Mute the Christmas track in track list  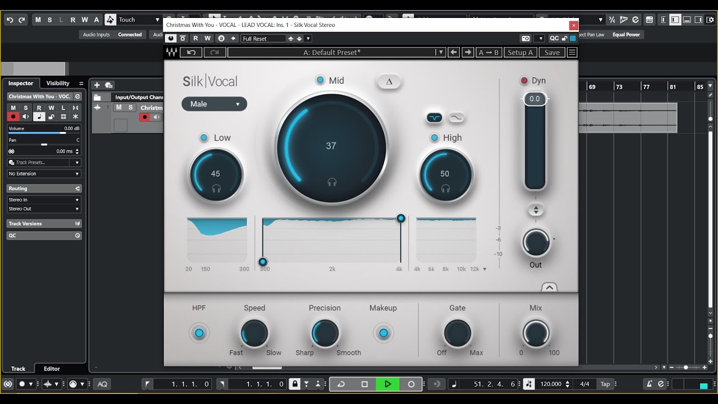pyautogui.click(x=118, y=107)
